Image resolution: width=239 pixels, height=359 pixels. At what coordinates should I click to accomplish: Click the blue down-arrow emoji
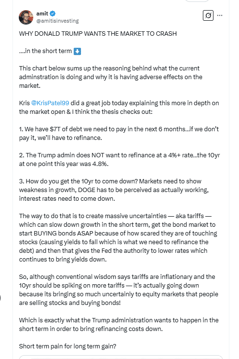(77, 51)
